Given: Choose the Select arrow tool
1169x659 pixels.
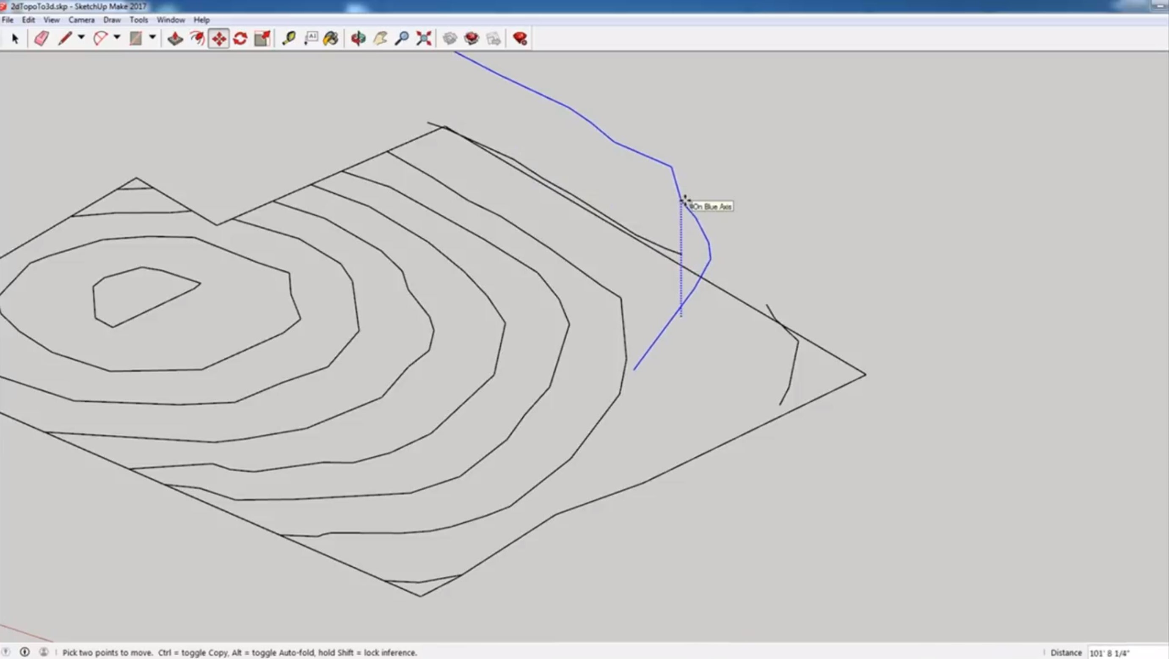Looking at the screenshot, I should (x=14, y=38).
